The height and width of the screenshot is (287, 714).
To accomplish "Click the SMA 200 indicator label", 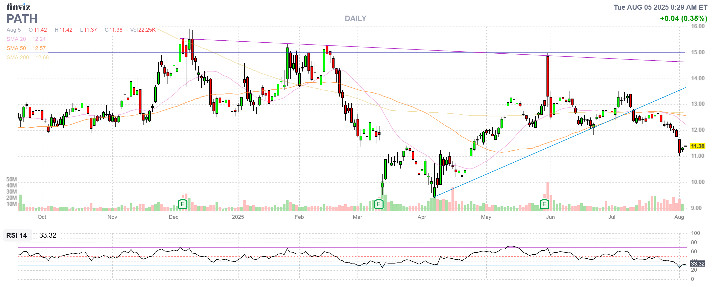I will (17, 57).
